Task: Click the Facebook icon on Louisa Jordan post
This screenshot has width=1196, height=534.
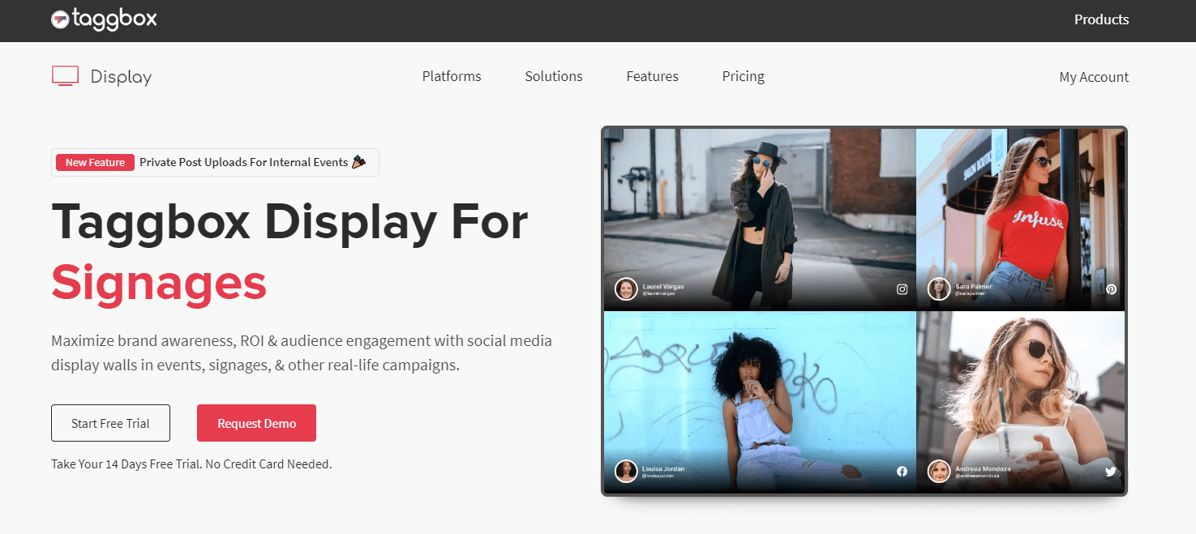Action: coord(902,472)
